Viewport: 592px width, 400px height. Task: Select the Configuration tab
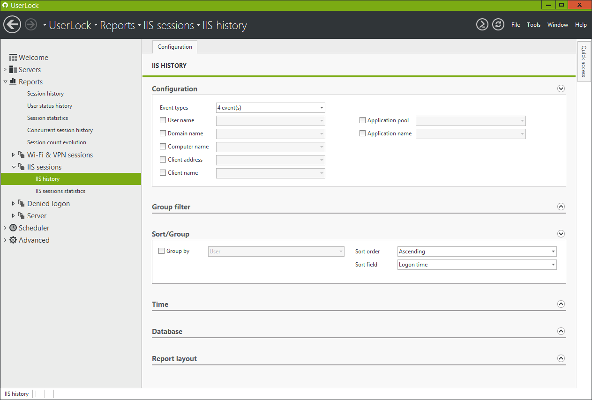[175, 47]
